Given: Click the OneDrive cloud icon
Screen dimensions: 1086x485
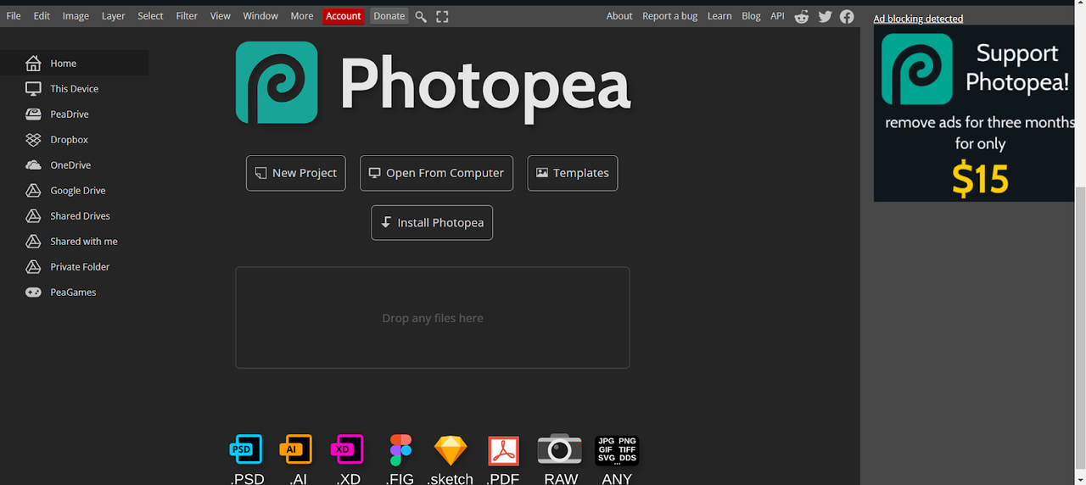Looking at the screenshot, I should [33, 164].
